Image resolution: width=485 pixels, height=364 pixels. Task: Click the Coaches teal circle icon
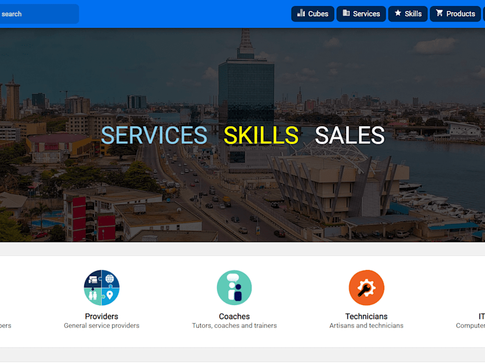click(234, 288)
